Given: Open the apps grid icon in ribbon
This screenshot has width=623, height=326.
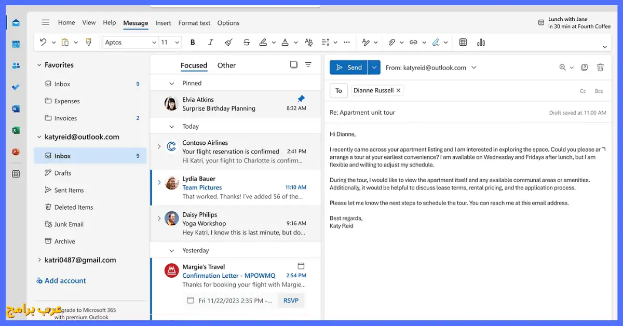Looking at the screenshot, I should (x=463, y=43).
